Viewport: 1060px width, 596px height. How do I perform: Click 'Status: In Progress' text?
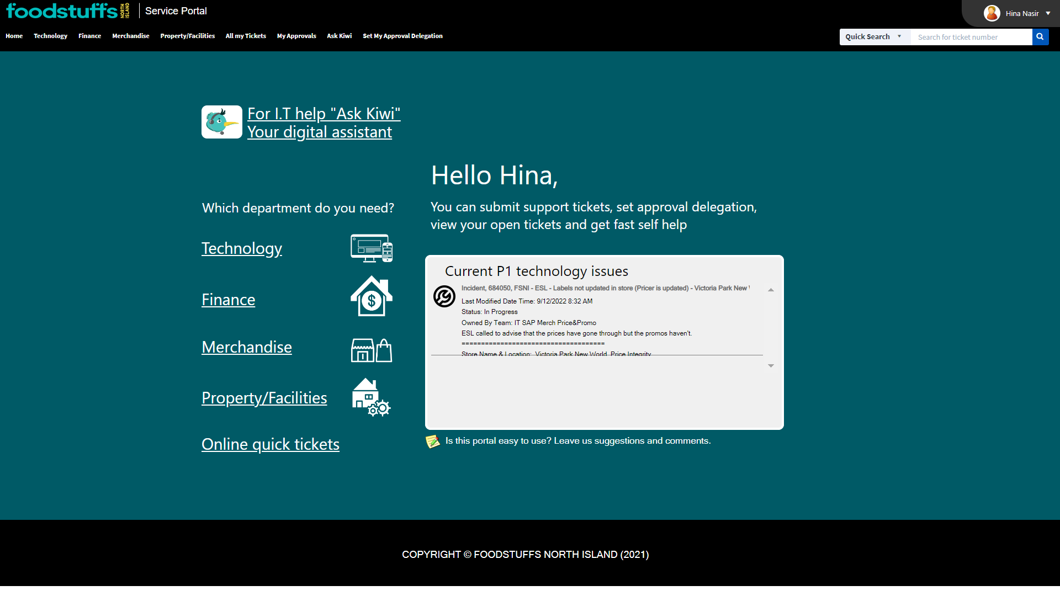click(489, 312)
